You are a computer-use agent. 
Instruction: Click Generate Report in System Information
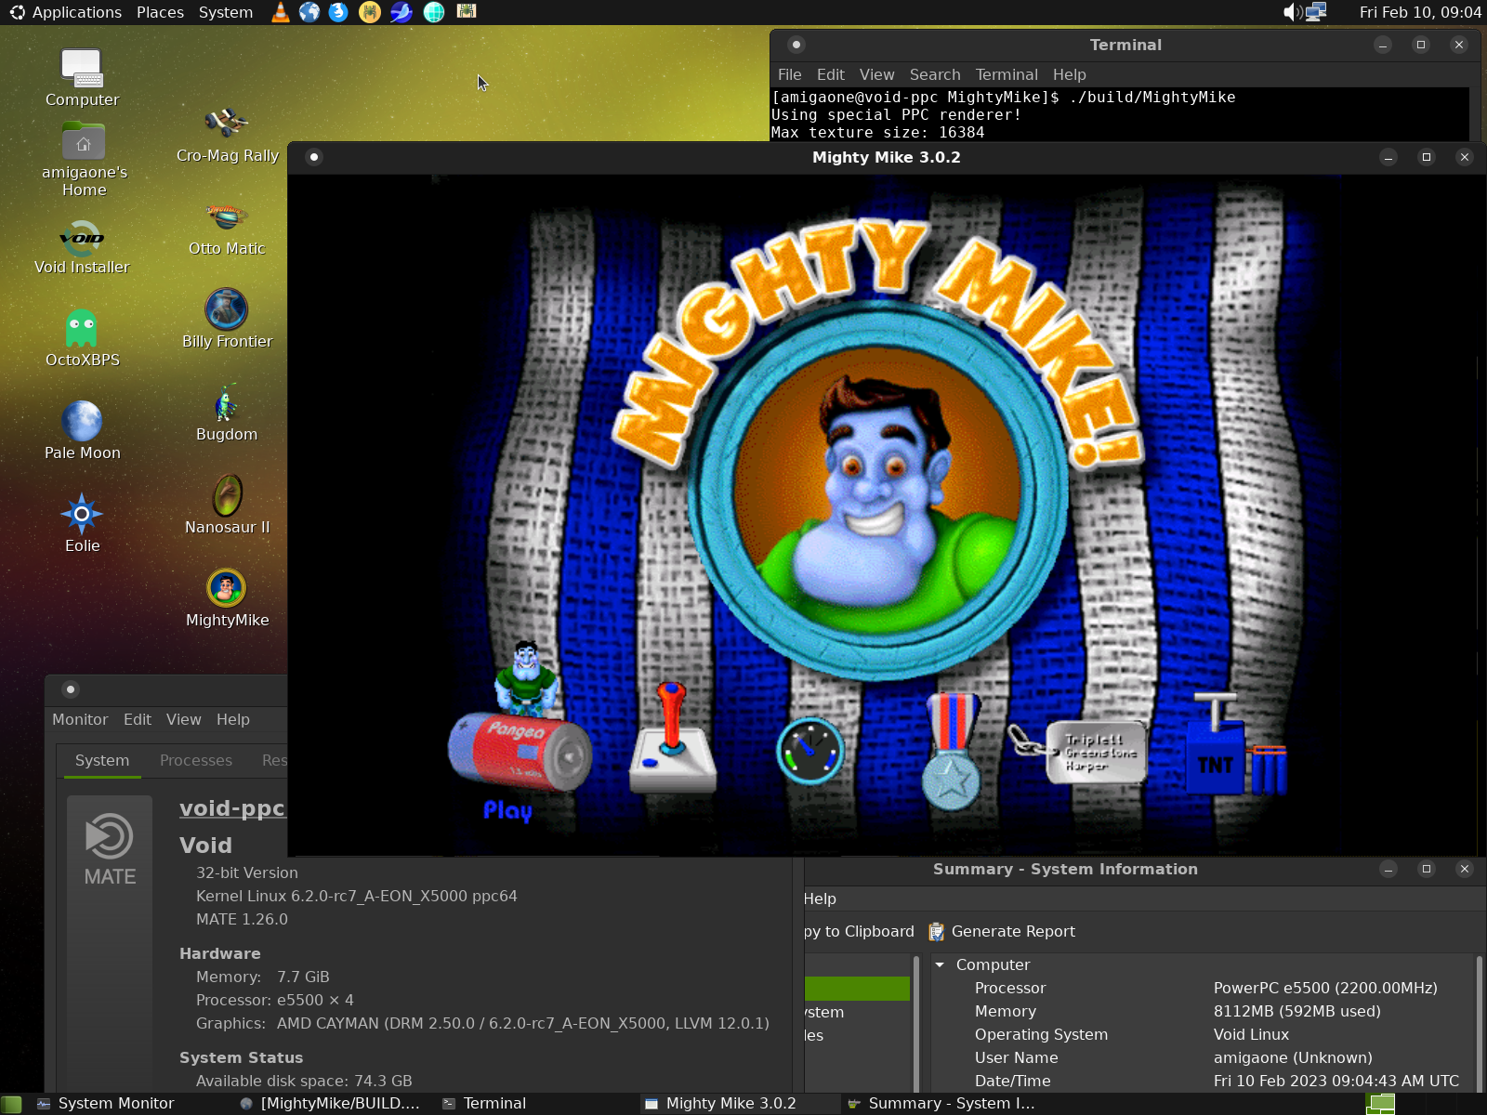point(1012,931)
